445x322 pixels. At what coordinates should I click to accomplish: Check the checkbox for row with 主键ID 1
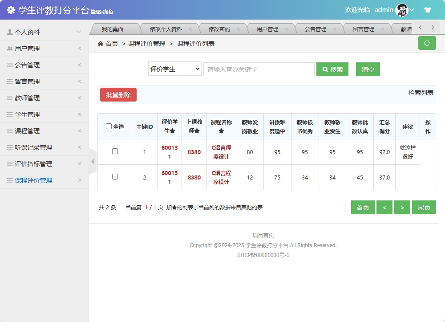pos(114,151)
